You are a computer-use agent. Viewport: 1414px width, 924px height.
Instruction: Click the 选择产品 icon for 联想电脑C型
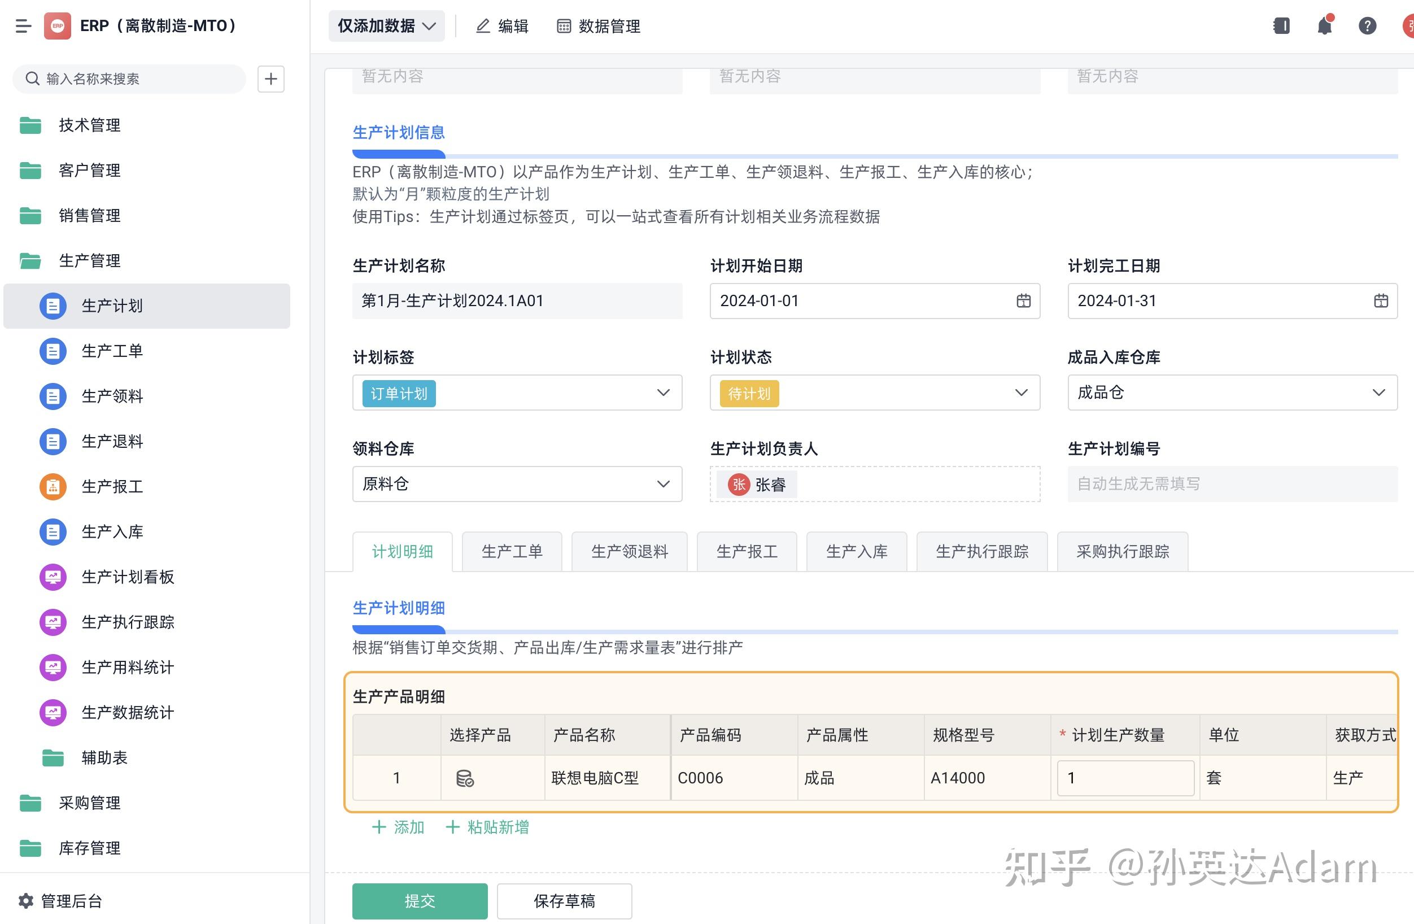(x=465, y=778)
